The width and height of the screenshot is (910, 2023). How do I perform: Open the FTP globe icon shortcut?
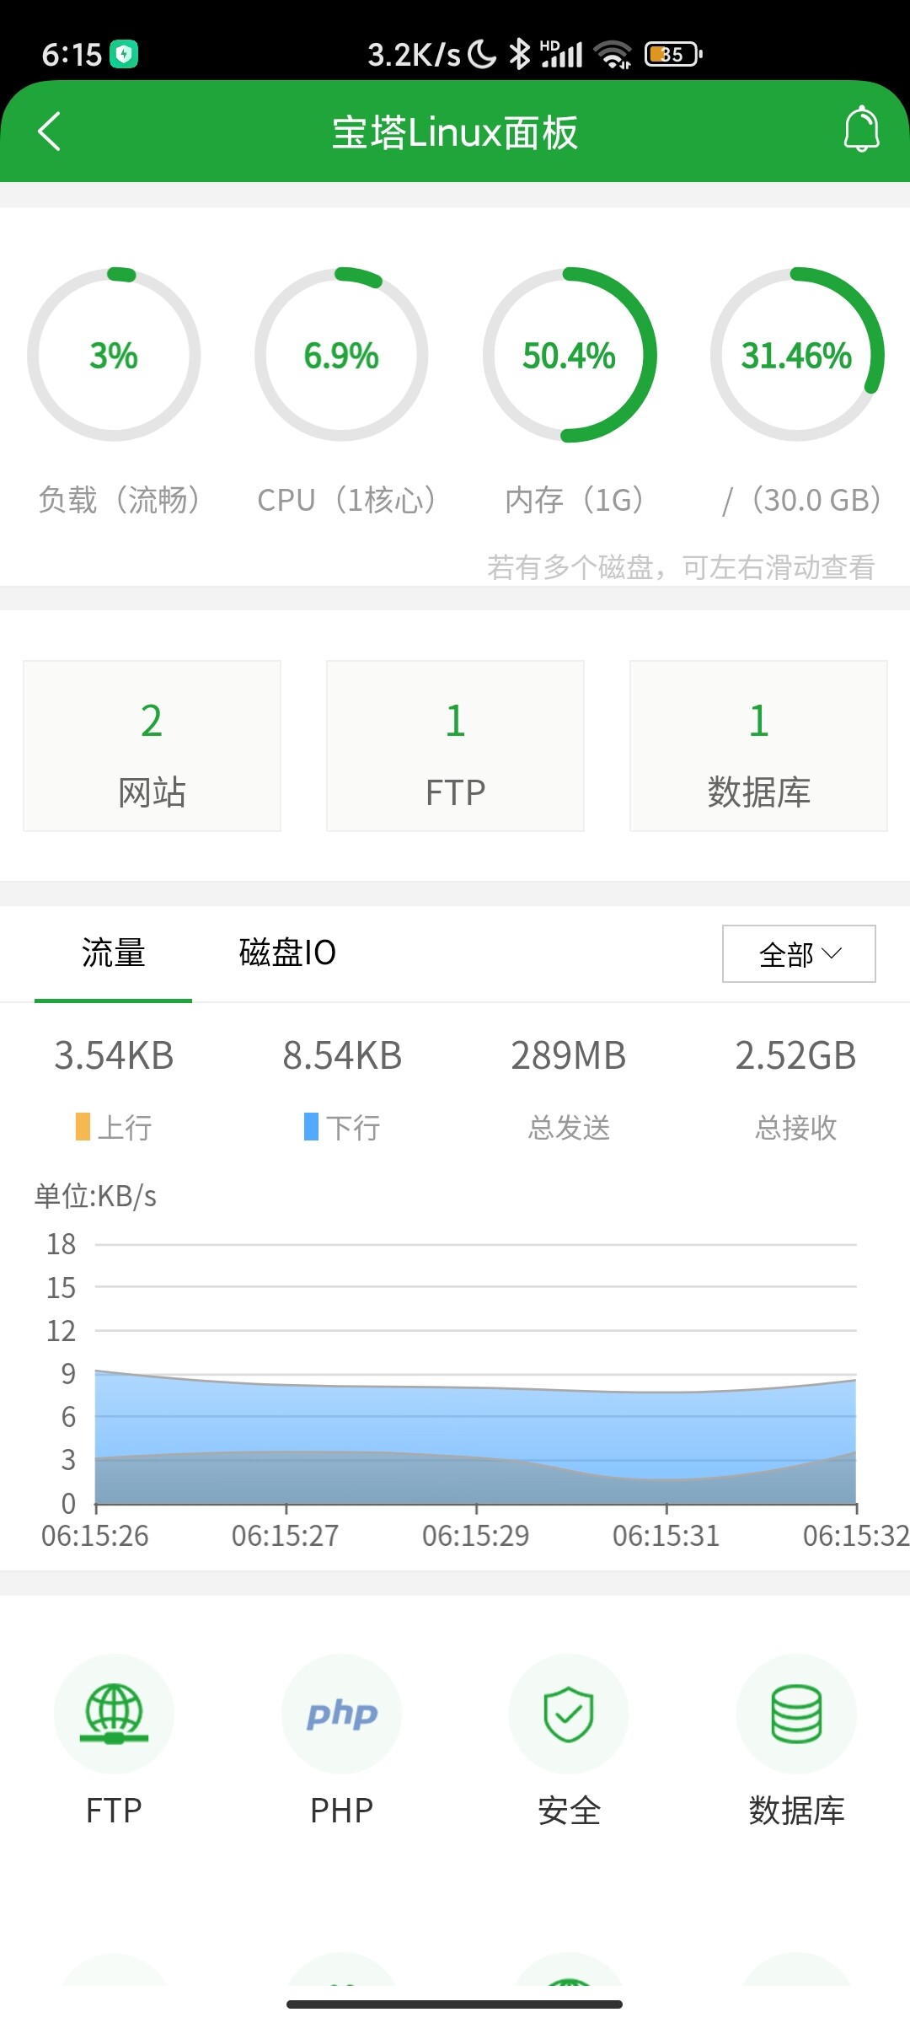pyautogui.click(x=114, y=1714)
